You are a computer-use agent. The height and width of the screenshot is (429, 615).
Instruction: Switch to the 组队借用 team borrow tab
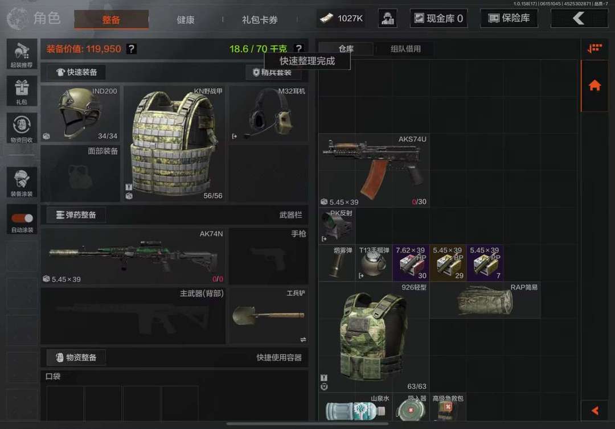pyautogui.click(x=405, y=49)
